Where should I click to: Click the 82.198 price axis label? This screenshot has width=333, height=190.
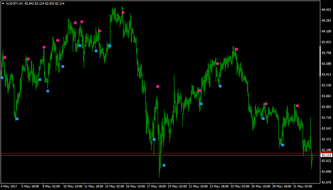pos(326,150)
